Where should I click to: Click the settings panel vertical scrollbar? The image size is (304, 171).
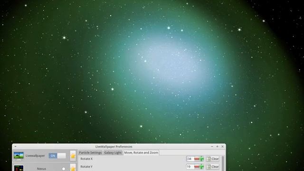click(223, 163)
